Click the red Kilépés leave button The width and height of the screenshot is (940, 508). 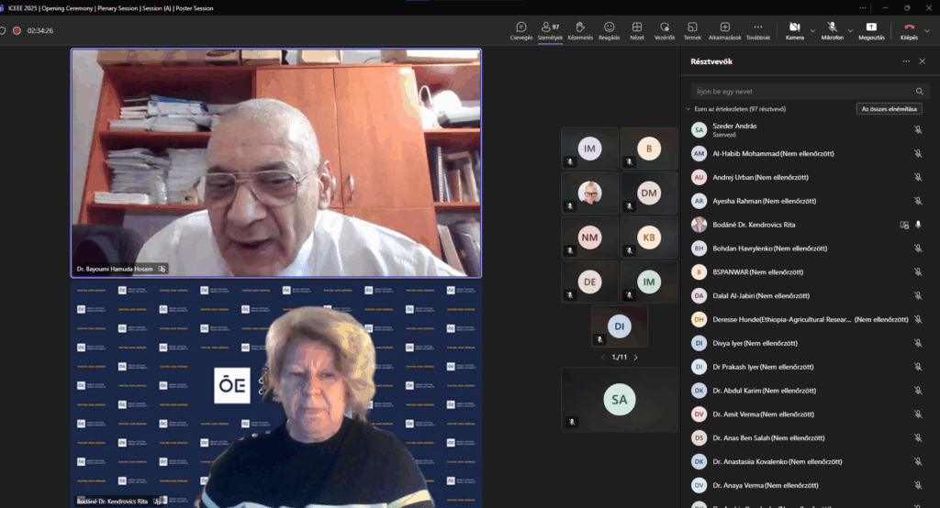909,28
